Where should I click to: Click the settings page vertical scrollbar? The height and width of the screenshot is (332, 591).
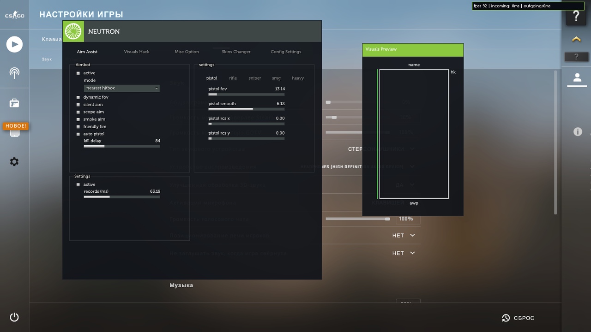(x=555, y=142)
